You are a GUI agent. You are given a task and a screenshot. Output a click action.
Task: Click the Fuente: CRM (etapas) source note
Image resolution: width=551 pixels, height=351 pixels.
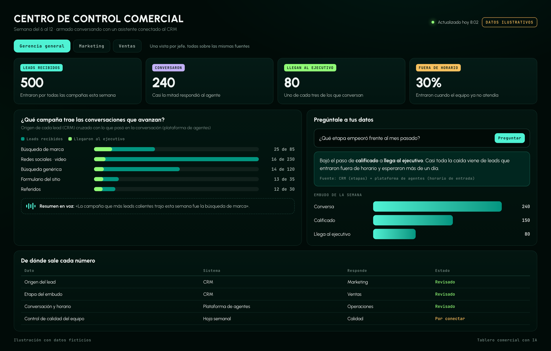tap(397, 178)
